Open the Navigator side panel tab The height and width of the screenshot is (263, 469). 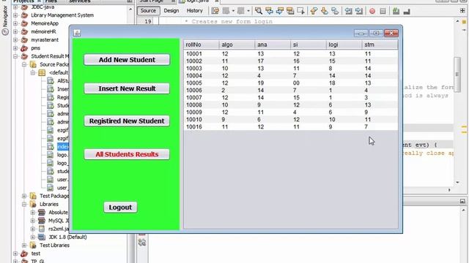pyautogui.click(x=5, y=20)
